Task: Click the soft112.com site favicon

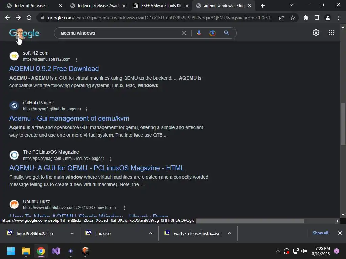Action: click(x=14, y=56)
